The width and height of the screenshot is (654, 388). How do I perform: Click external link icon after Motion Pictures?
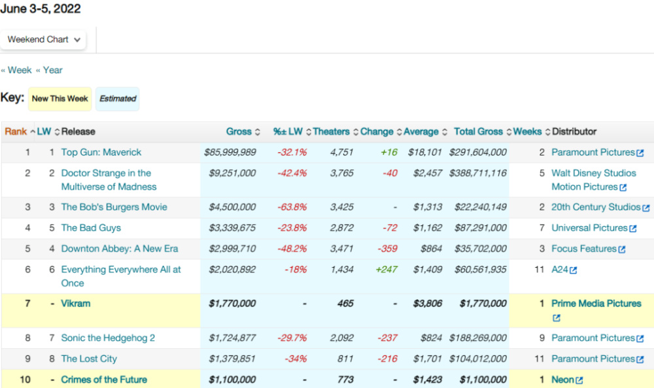pos(623,187)
